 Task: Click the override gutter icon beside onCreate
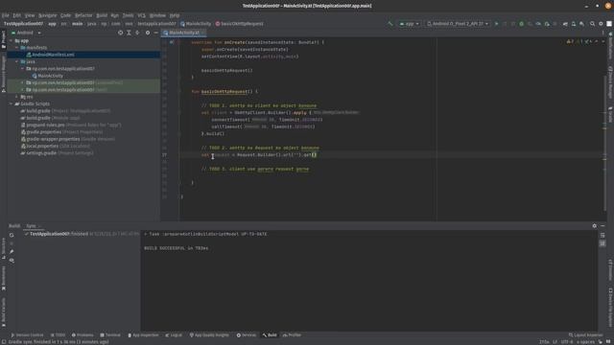coord(171,42)
